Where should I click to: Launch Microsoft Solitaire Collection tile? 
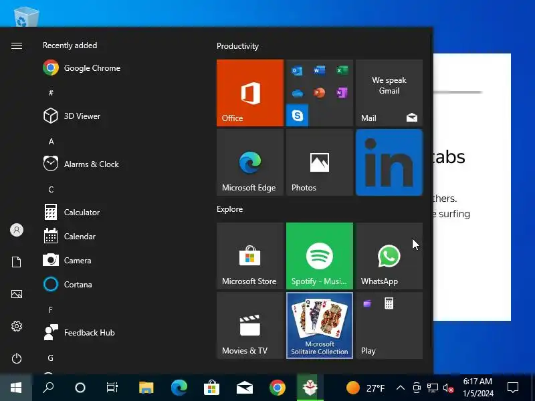320,325
